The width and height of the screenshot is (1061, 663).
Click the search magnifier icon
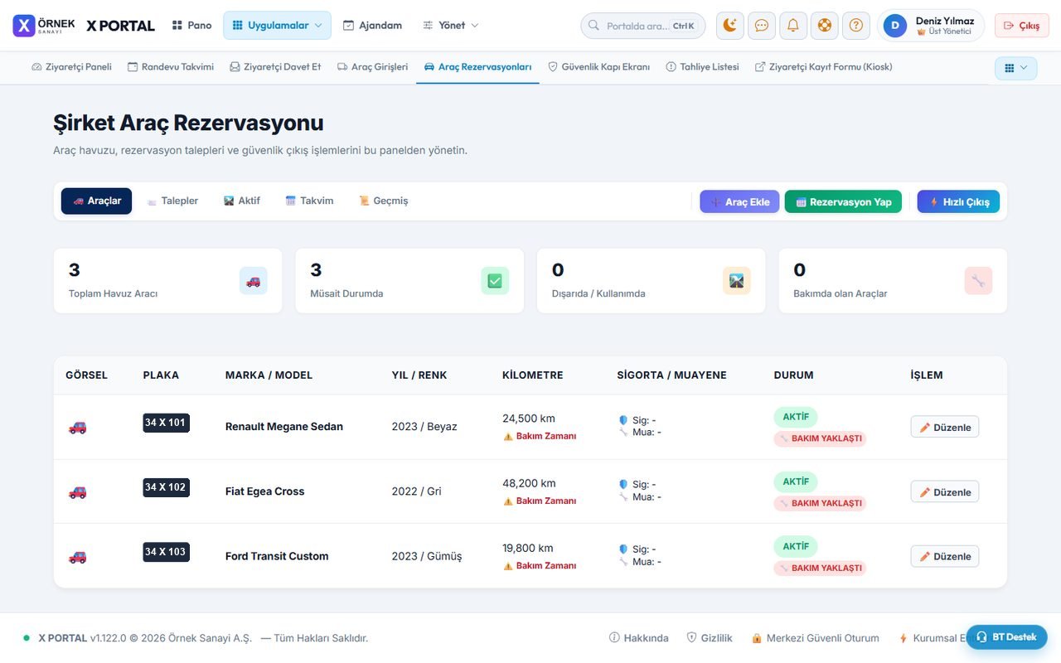coord(593,26)
